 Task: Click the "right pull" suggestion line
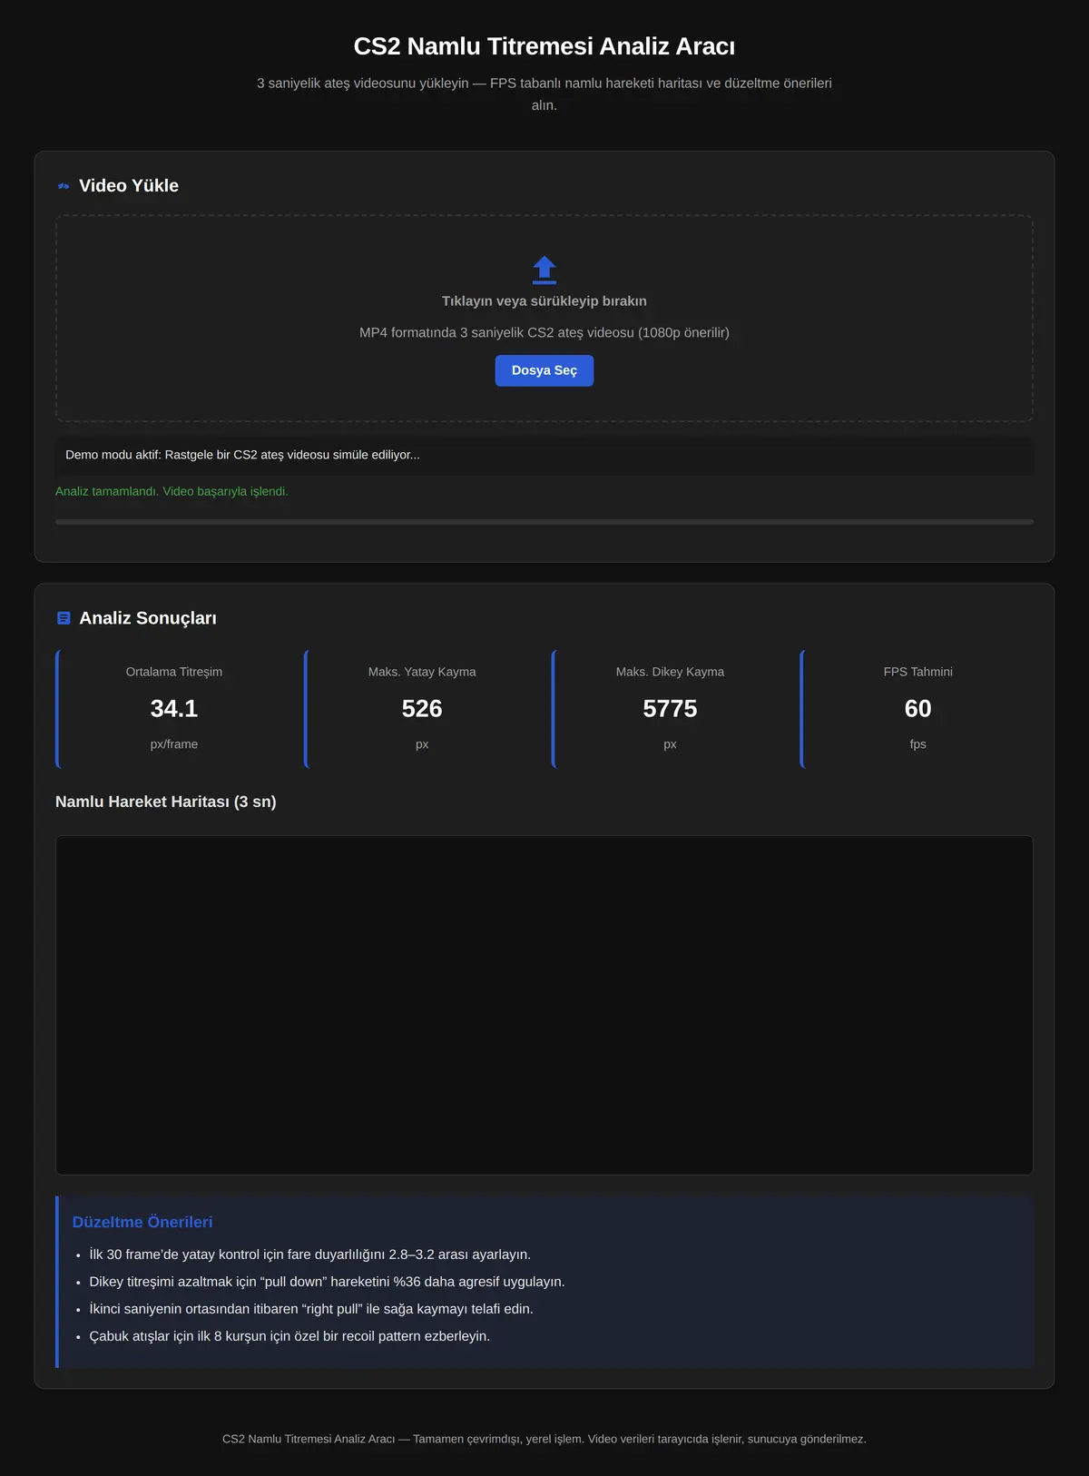click(x=311, y=1309)
